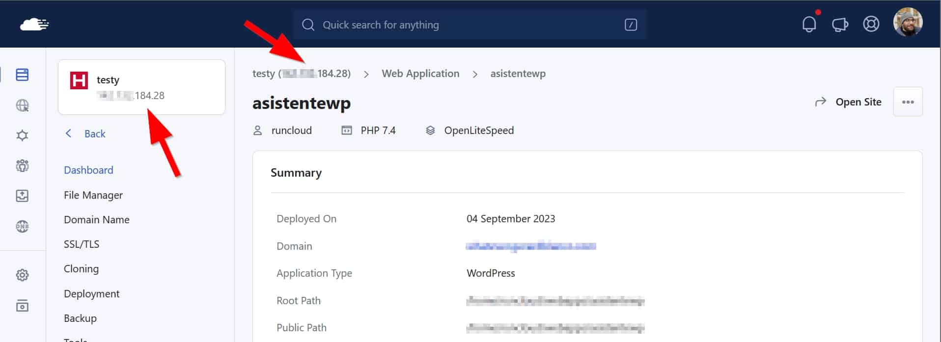Open the web applications globe icon
This screenshot has width=941, height=342.
(x=22, y=105)
